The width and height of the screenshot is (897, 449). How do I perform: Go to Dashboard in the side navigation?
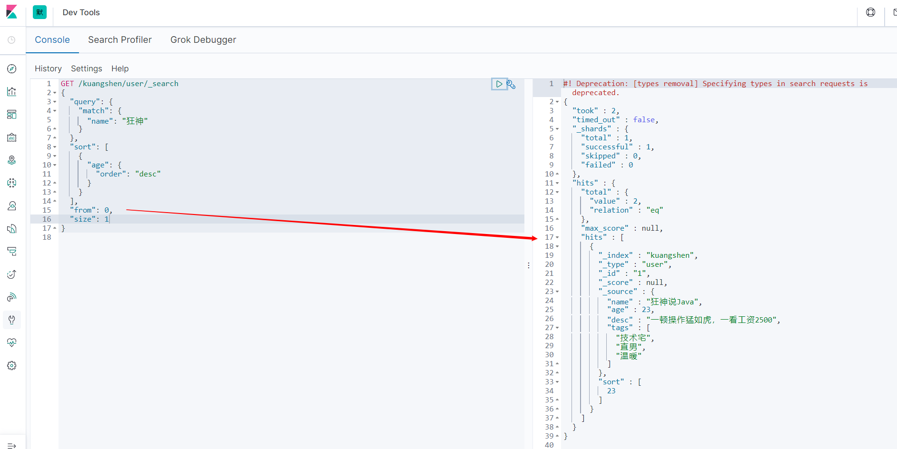[12, 115]
